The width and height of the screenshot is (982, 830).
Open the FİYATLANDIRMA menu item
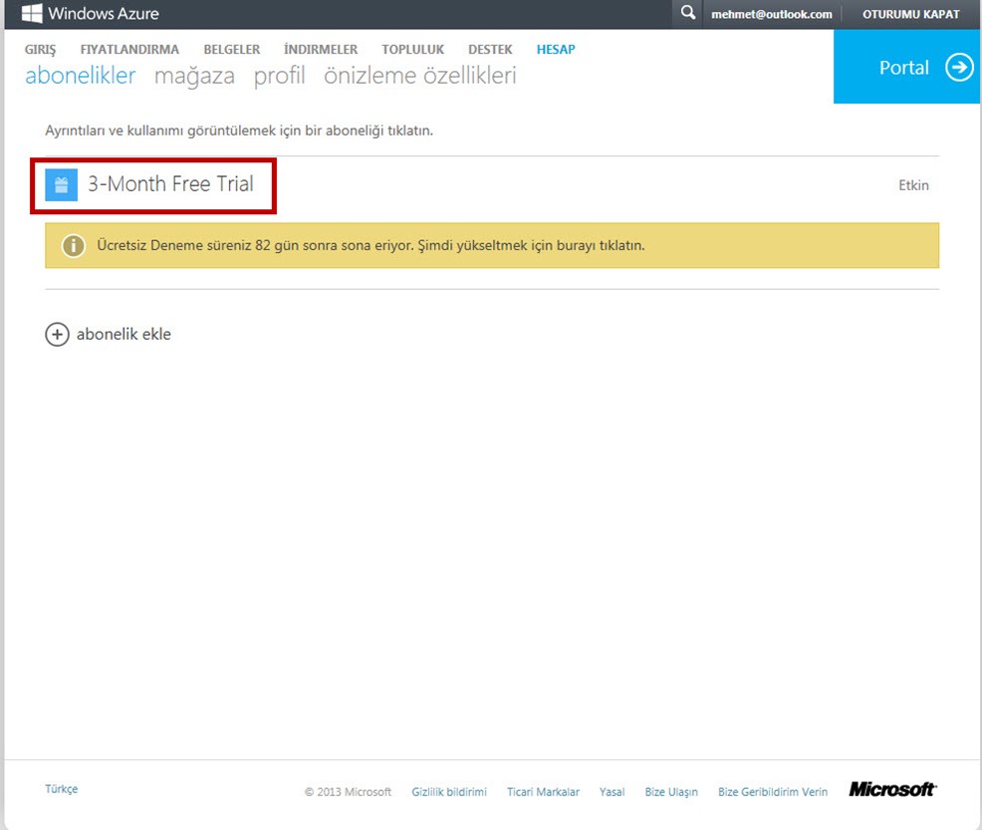click(x=129, y=50)
